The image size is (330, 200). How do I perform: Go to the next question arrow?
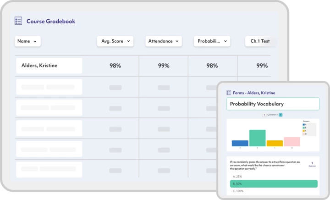(x=280, y=115)
